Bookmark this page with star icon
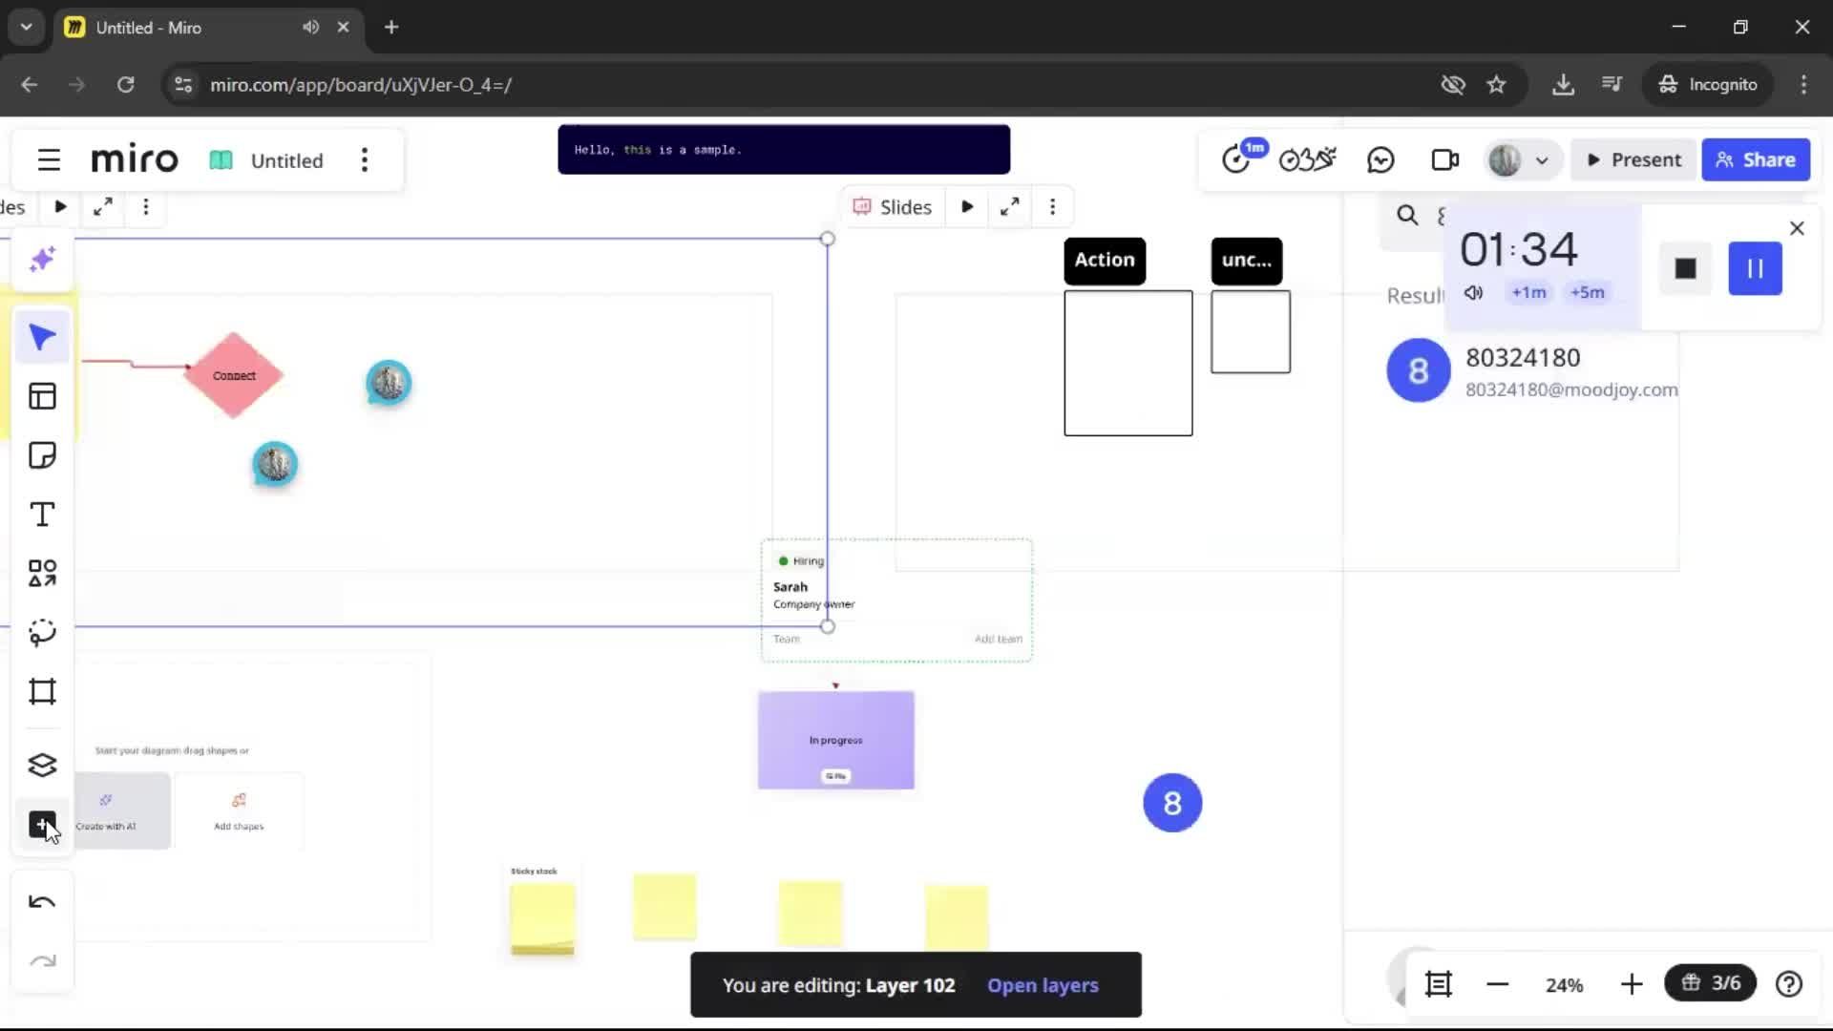 (1497, 85)
